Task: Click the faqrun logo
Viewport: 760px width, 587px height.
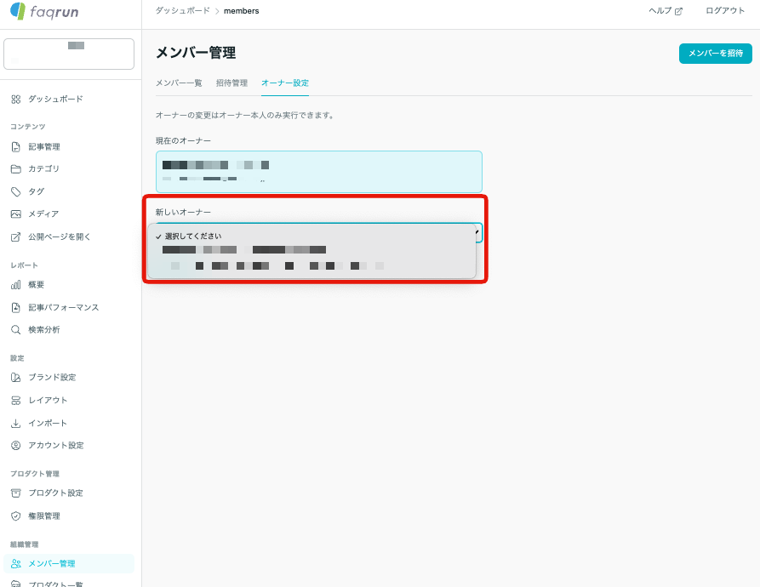Action: (x=44, y=11)
